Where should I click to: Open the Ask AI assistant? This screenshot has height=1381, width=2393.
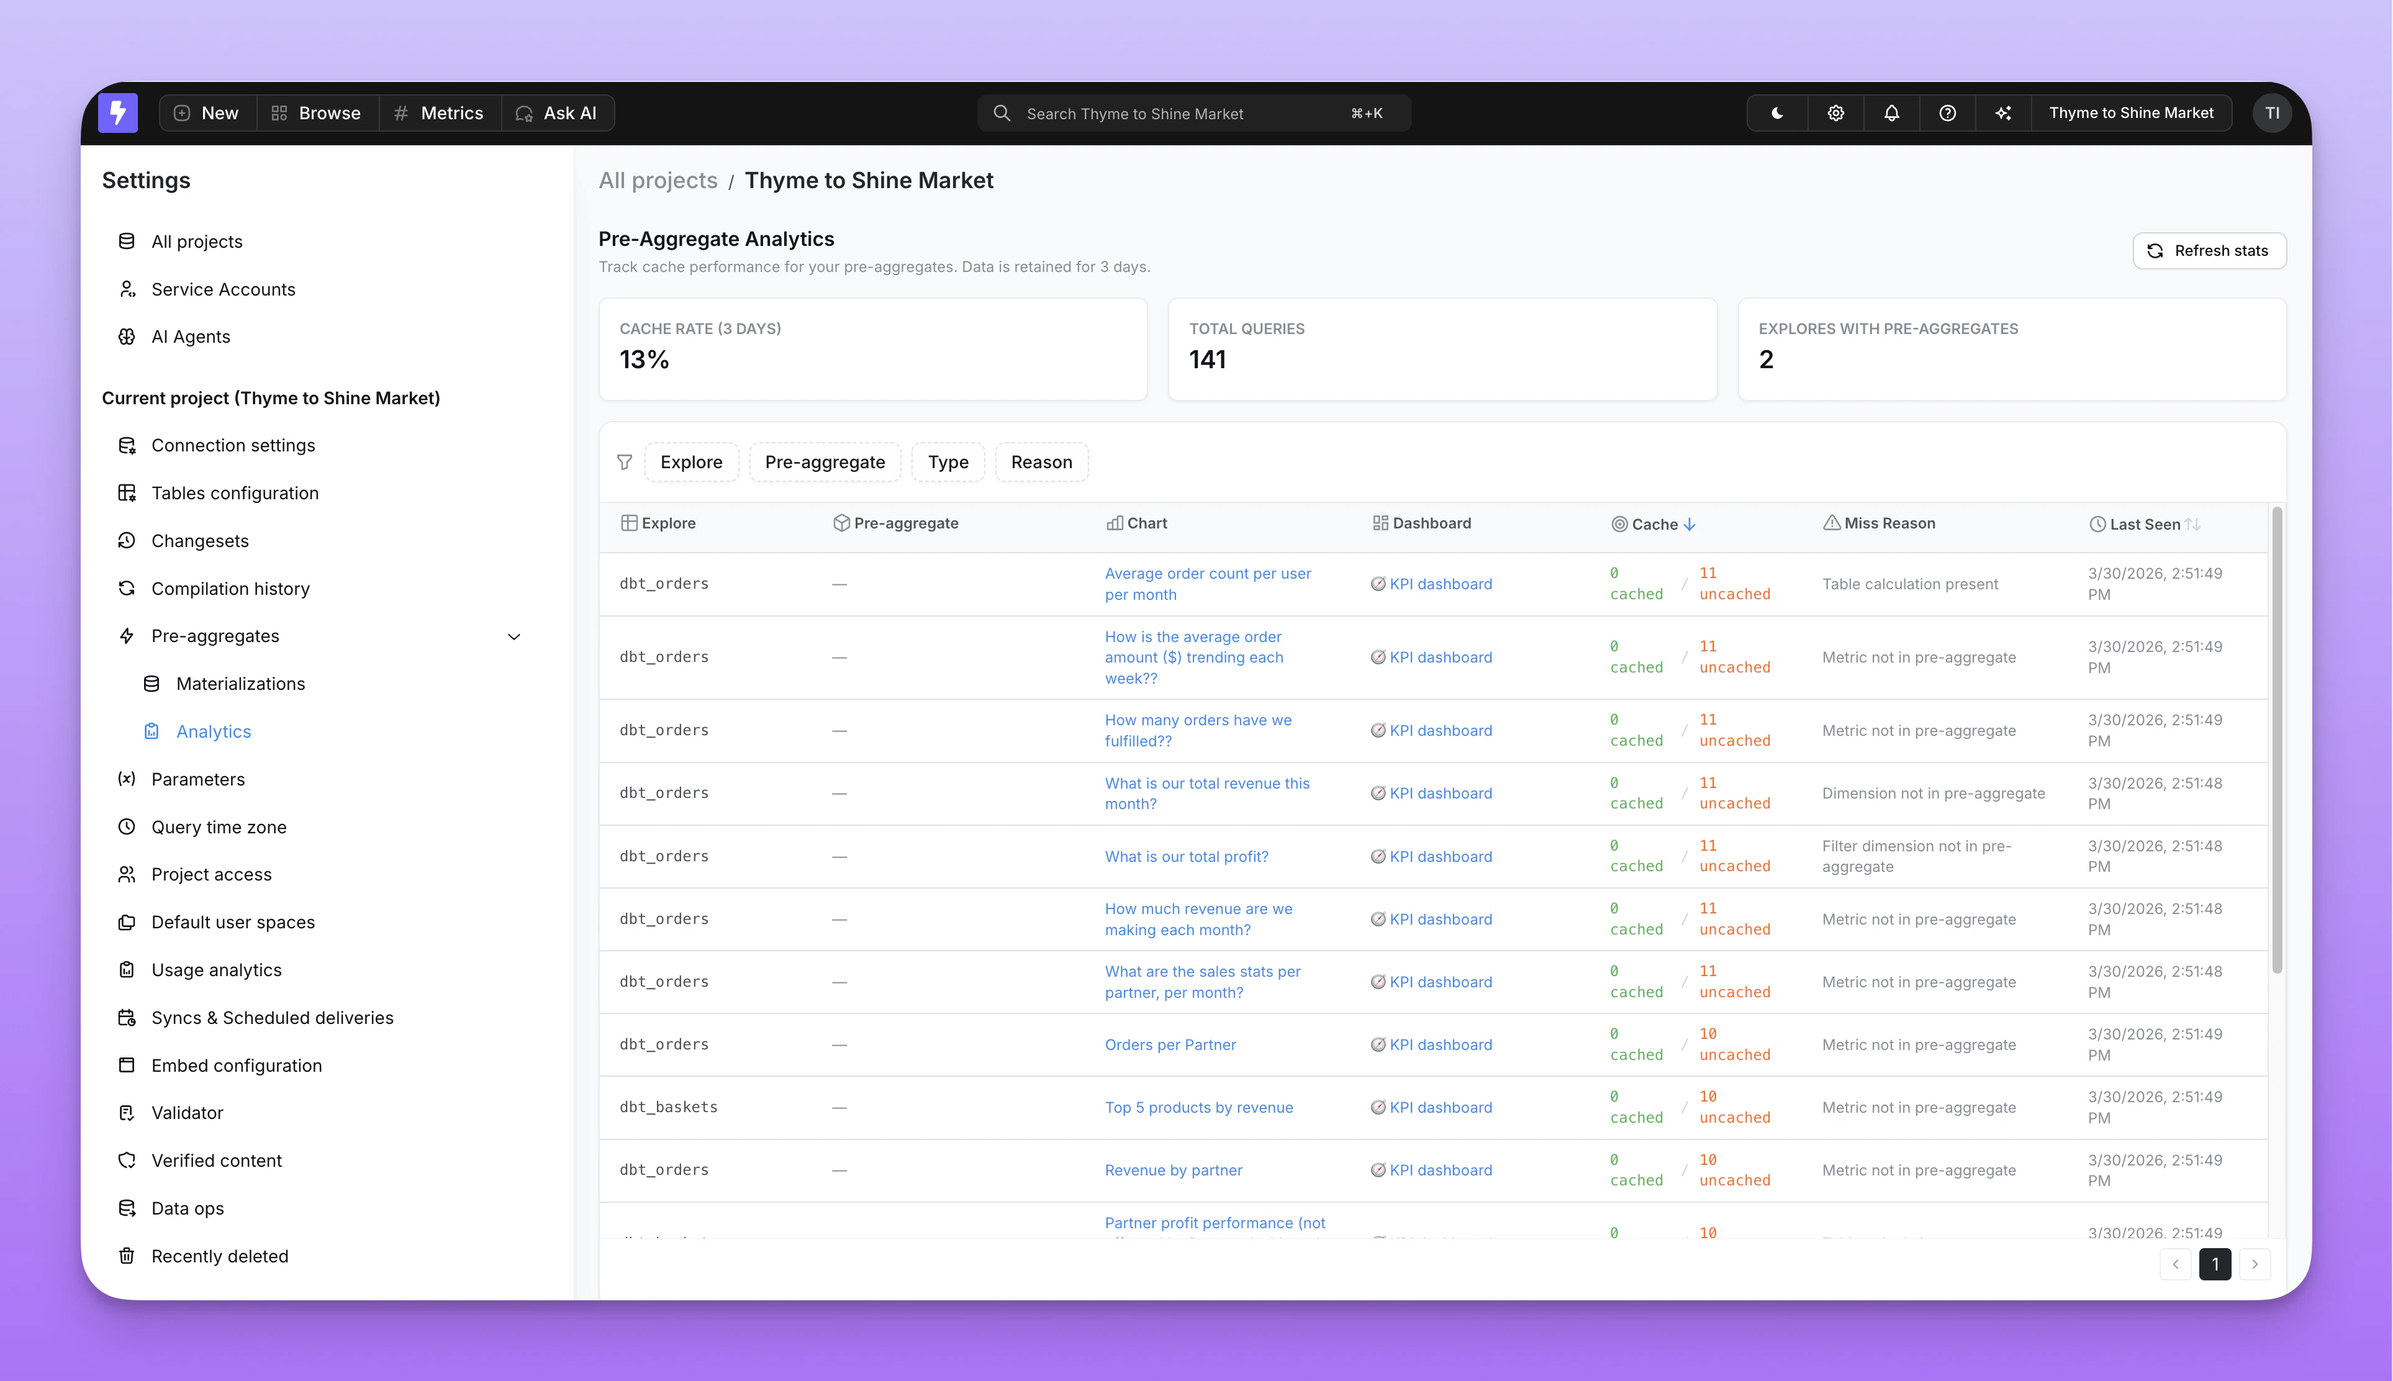(x=558, y=113)
